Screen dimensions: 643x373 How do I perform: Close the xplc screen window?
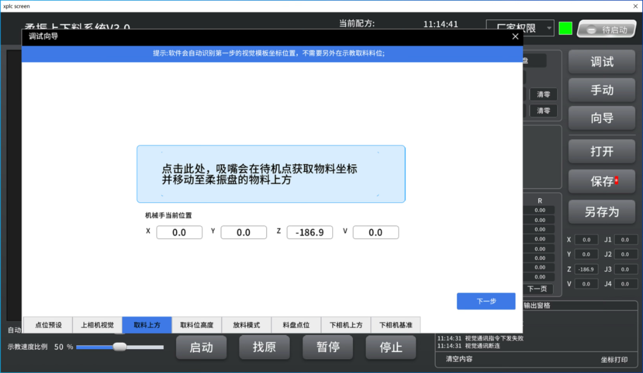click(x=635, y=6)
